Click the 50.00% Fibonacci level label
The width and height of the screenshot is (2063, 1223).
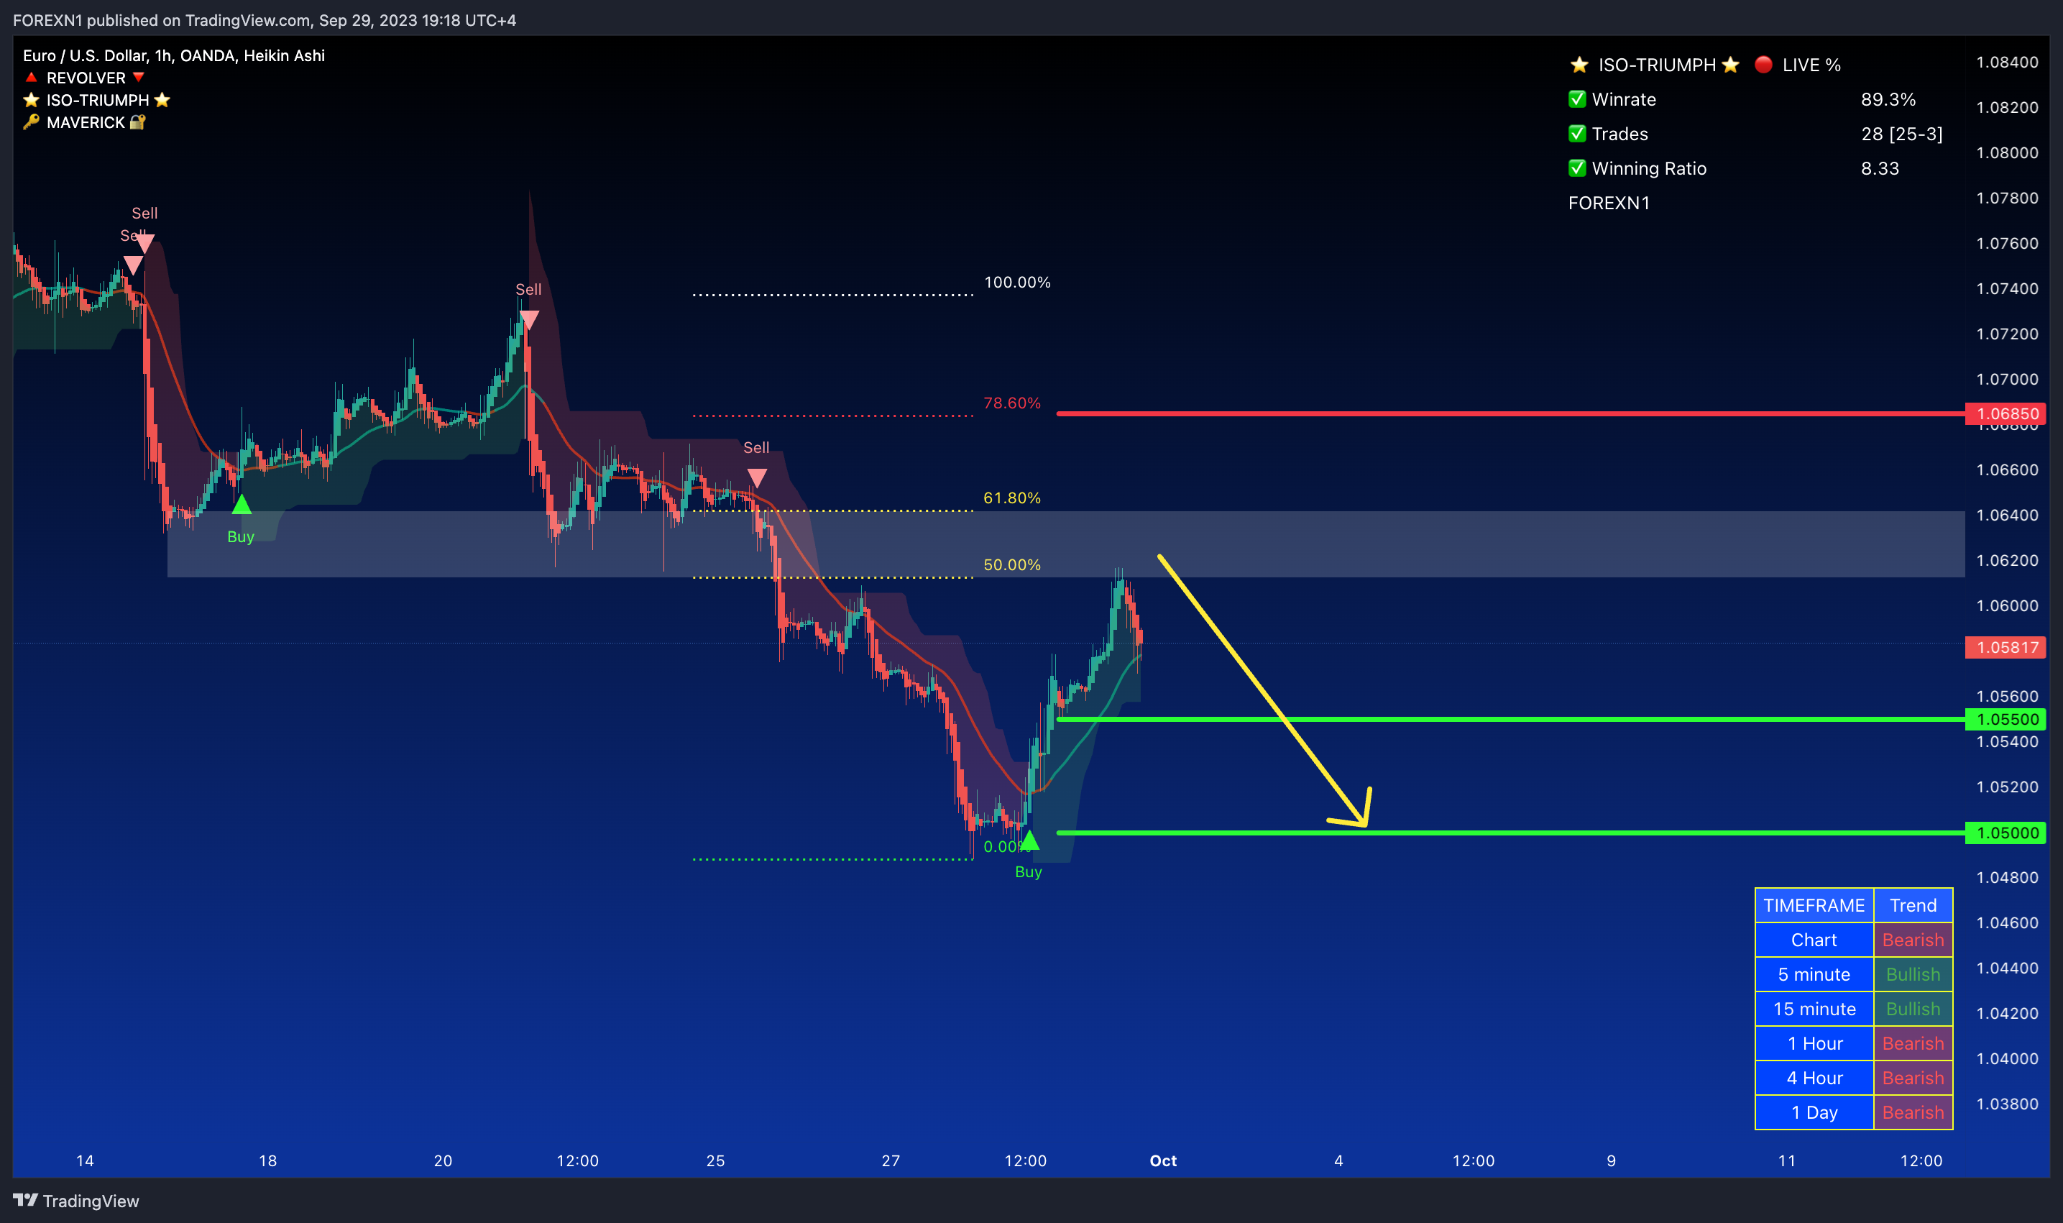[1011, 564]
